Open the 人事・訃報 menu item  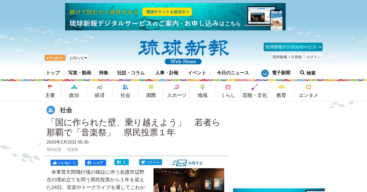pos(167,73)
